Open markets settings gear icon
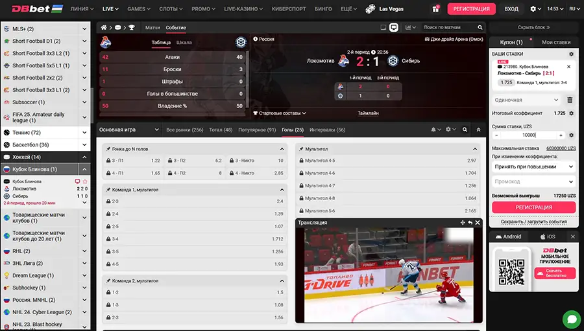 (450, 130)
